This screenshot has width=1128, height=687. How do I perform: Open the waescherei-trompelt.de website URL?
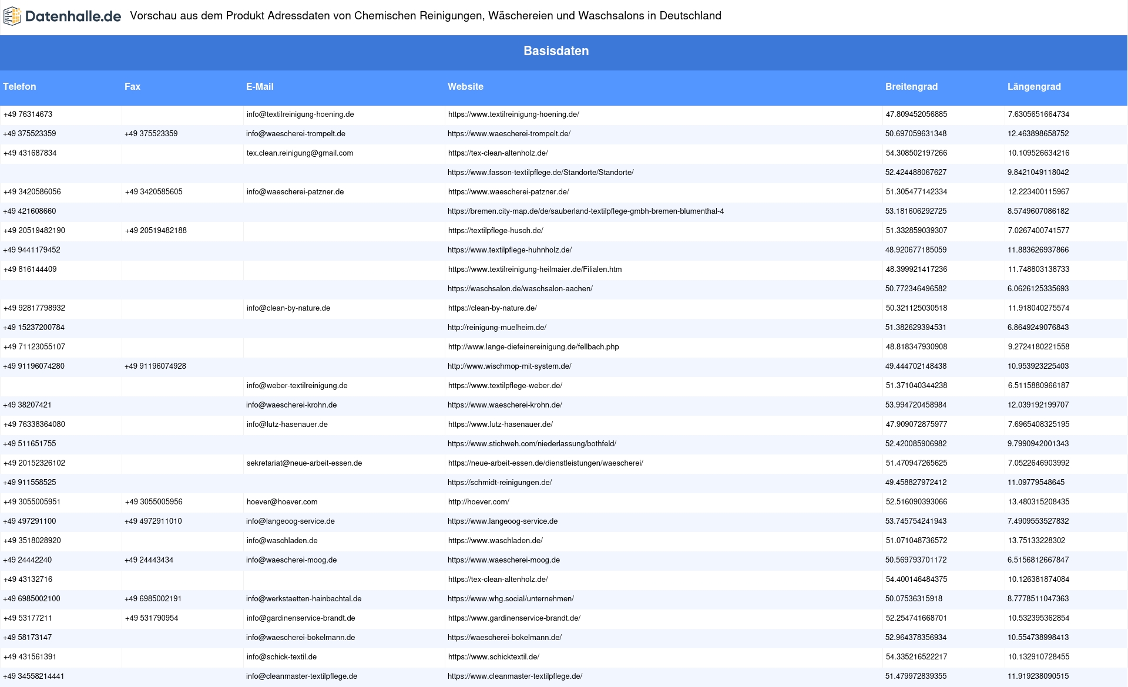[x=509, y=134]
